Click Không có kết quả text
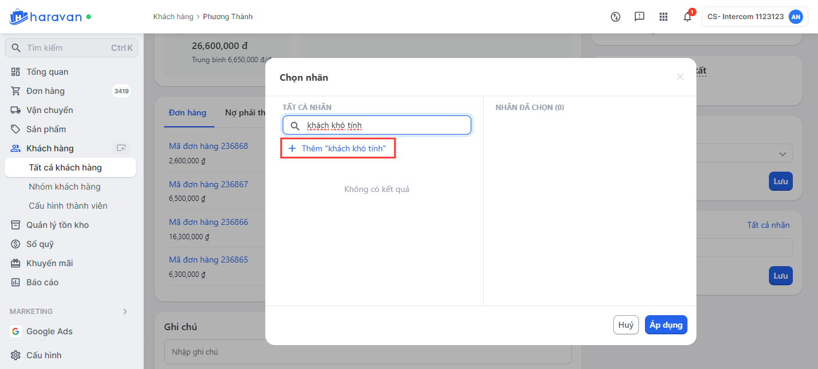Screen dimensions: 818x369 coord(377,189)
